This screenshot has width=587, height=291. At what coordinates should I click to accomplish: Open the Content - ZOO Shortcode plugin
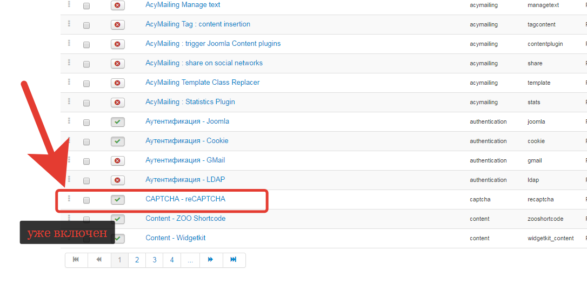click(185, 219)
